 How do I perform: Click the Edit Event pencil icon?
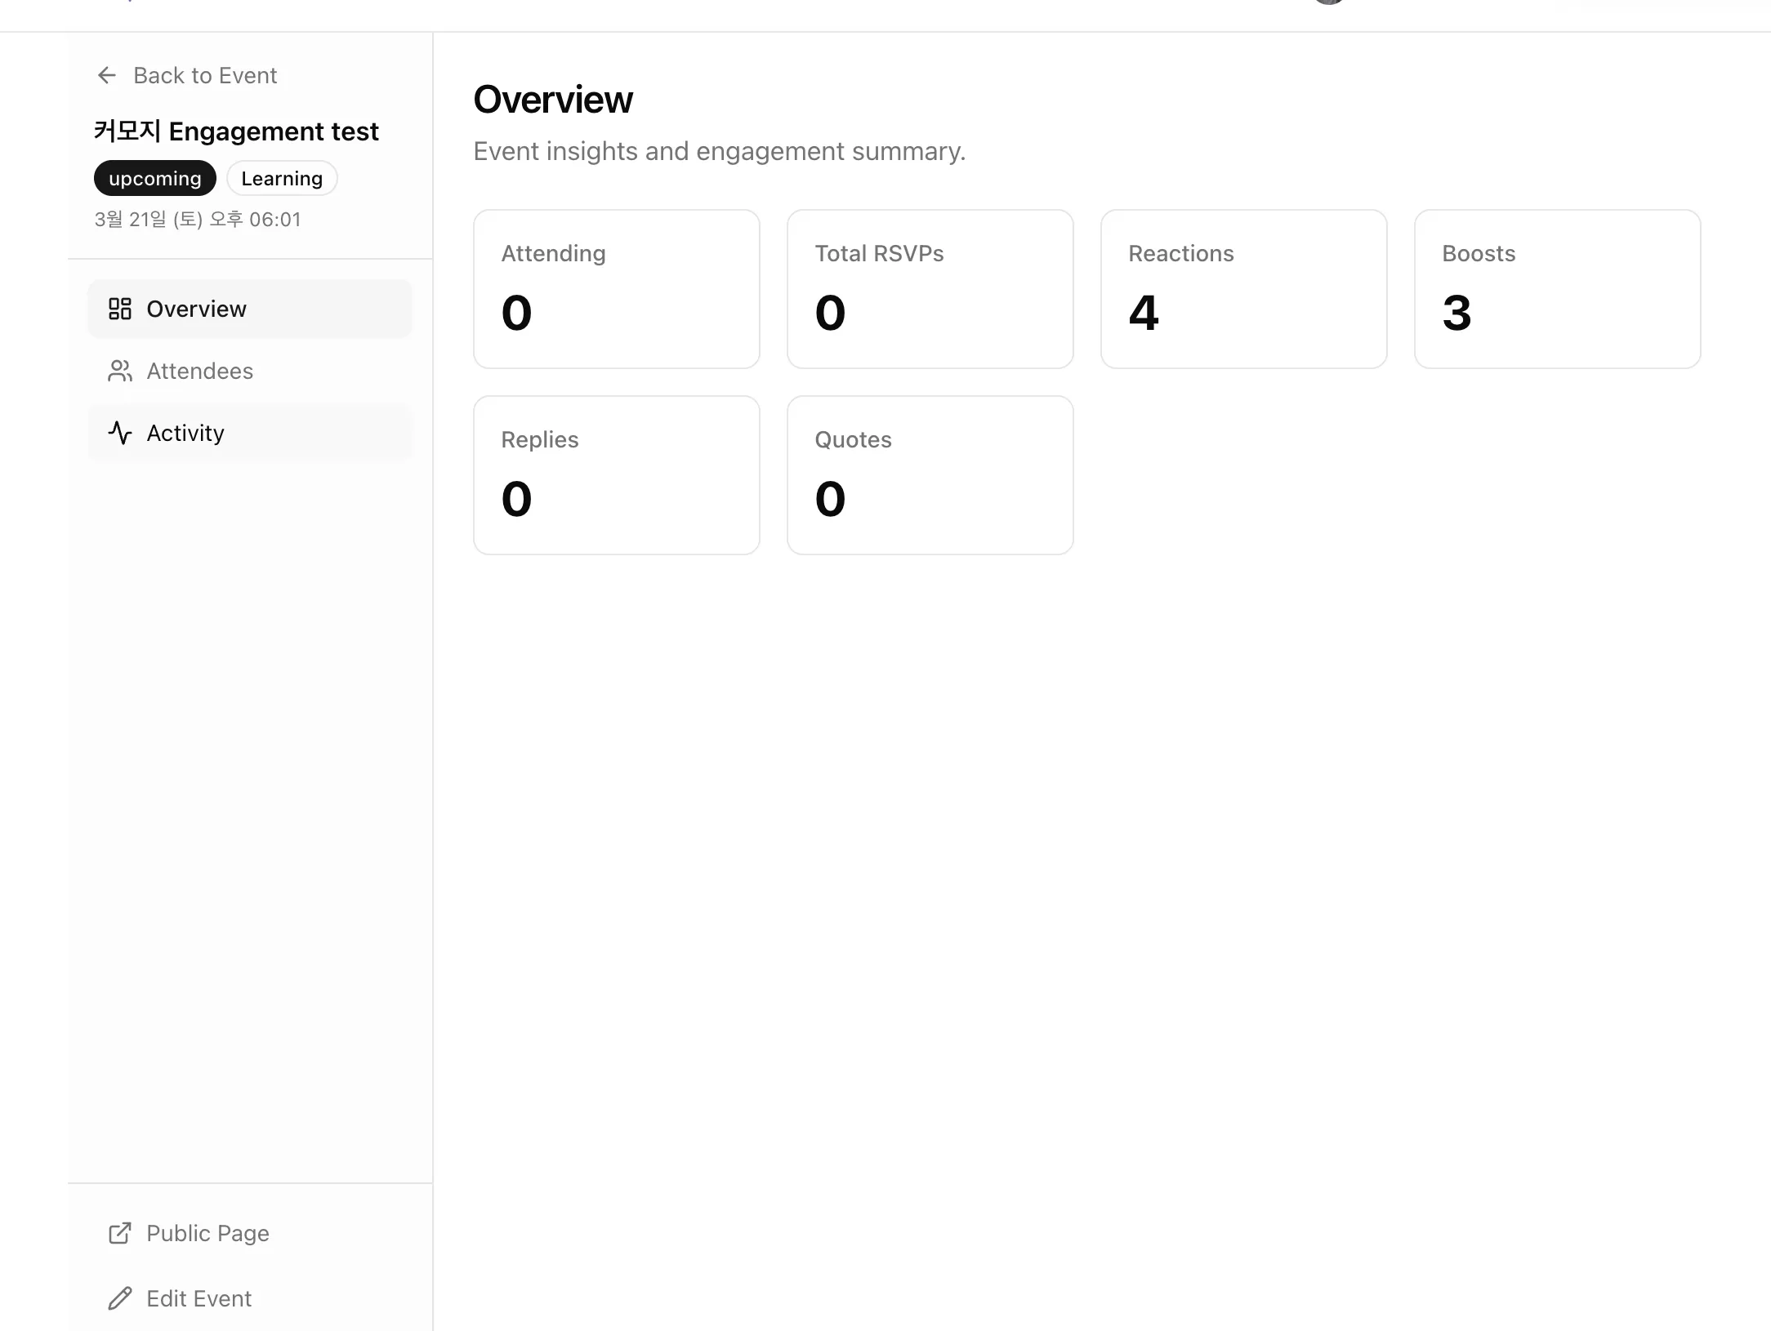pos(120,1298)
